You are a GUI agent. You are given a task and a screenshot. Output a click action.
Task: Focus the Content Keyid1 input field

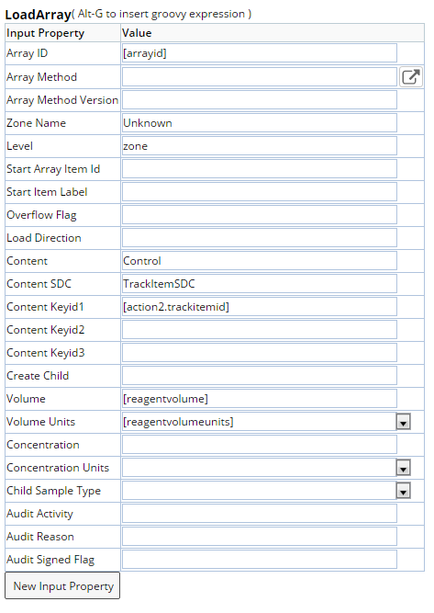pyautogui.click(x=260, y=307)
